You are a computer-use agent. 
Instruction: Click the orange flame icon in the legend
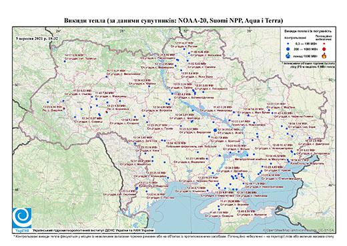point(324,55)
